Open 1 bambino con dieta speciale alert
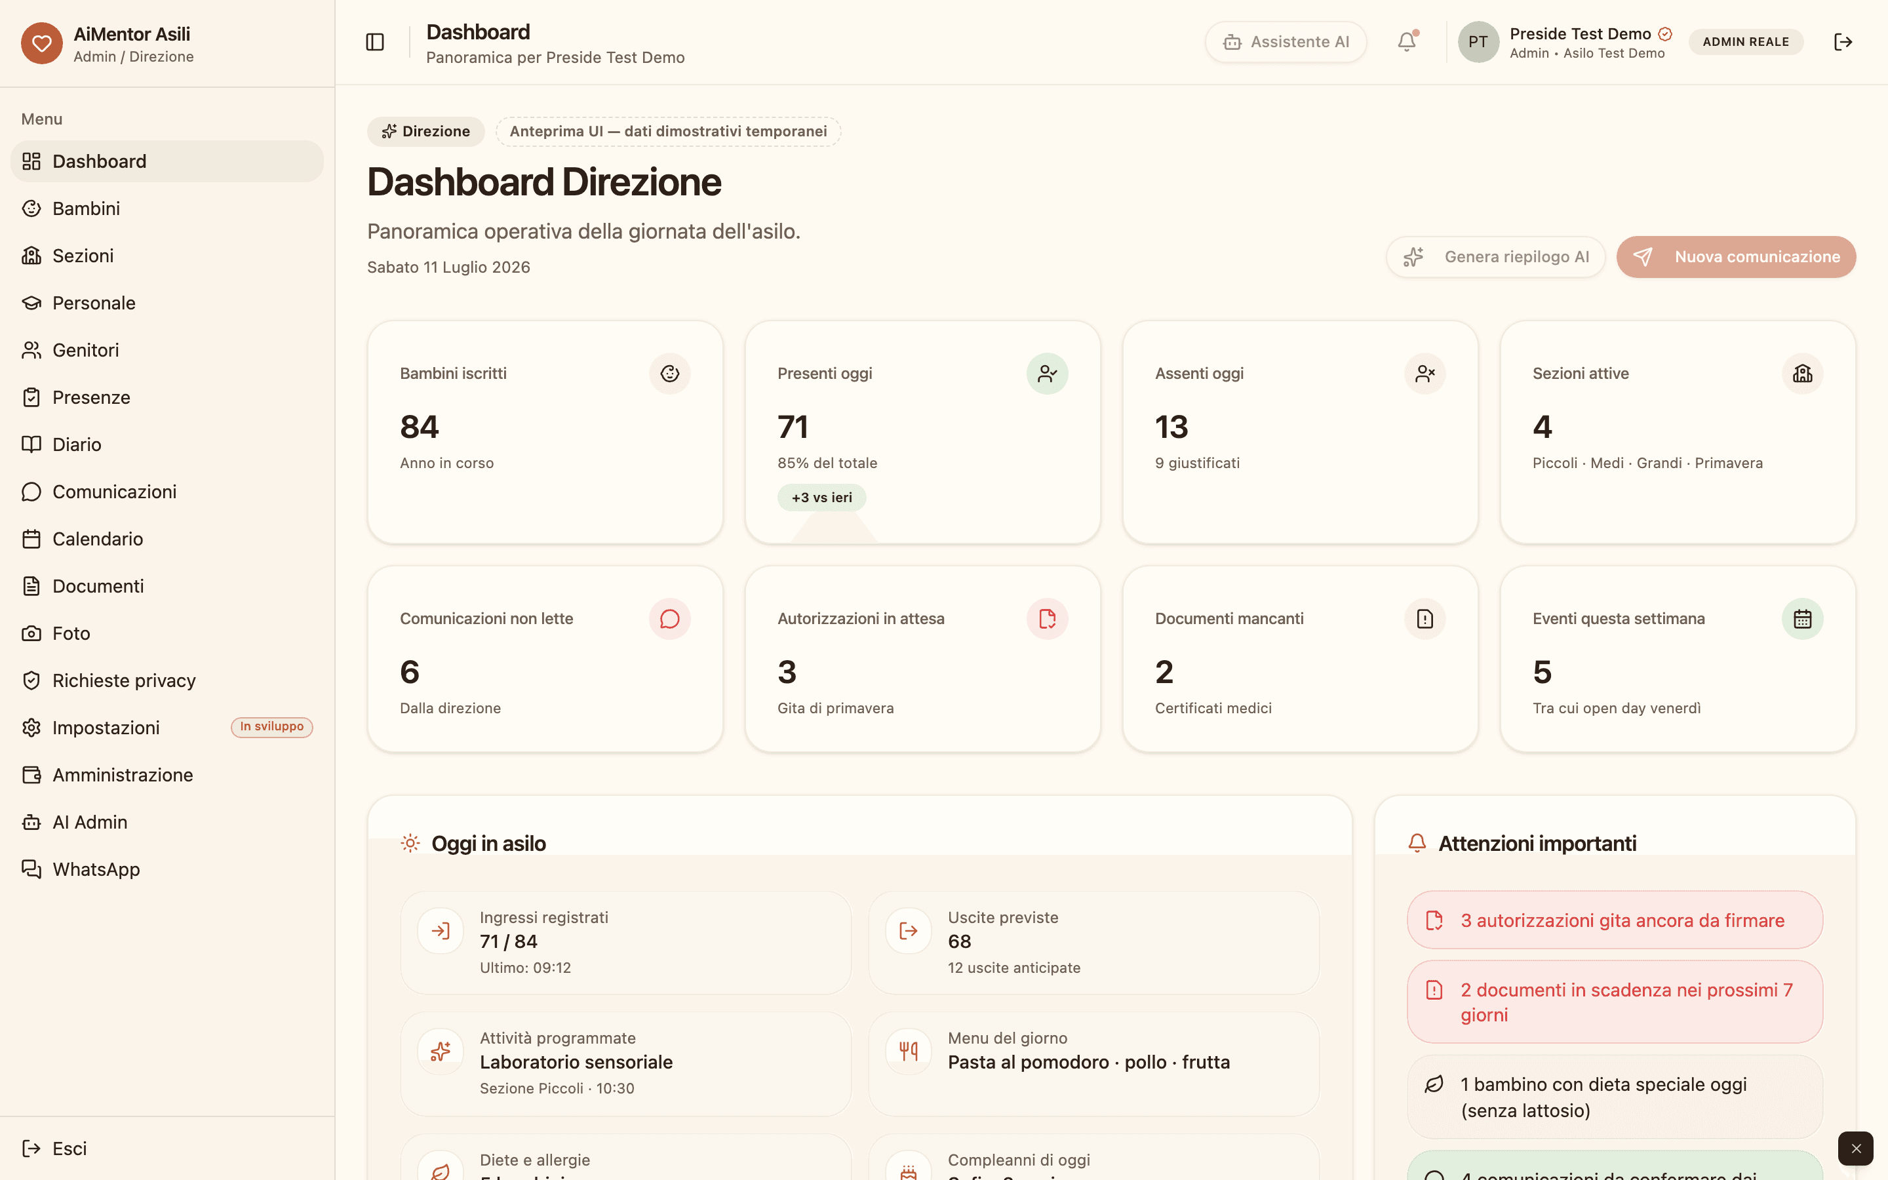This screenshot has height=1180, width=1888. [1615, 1097]
